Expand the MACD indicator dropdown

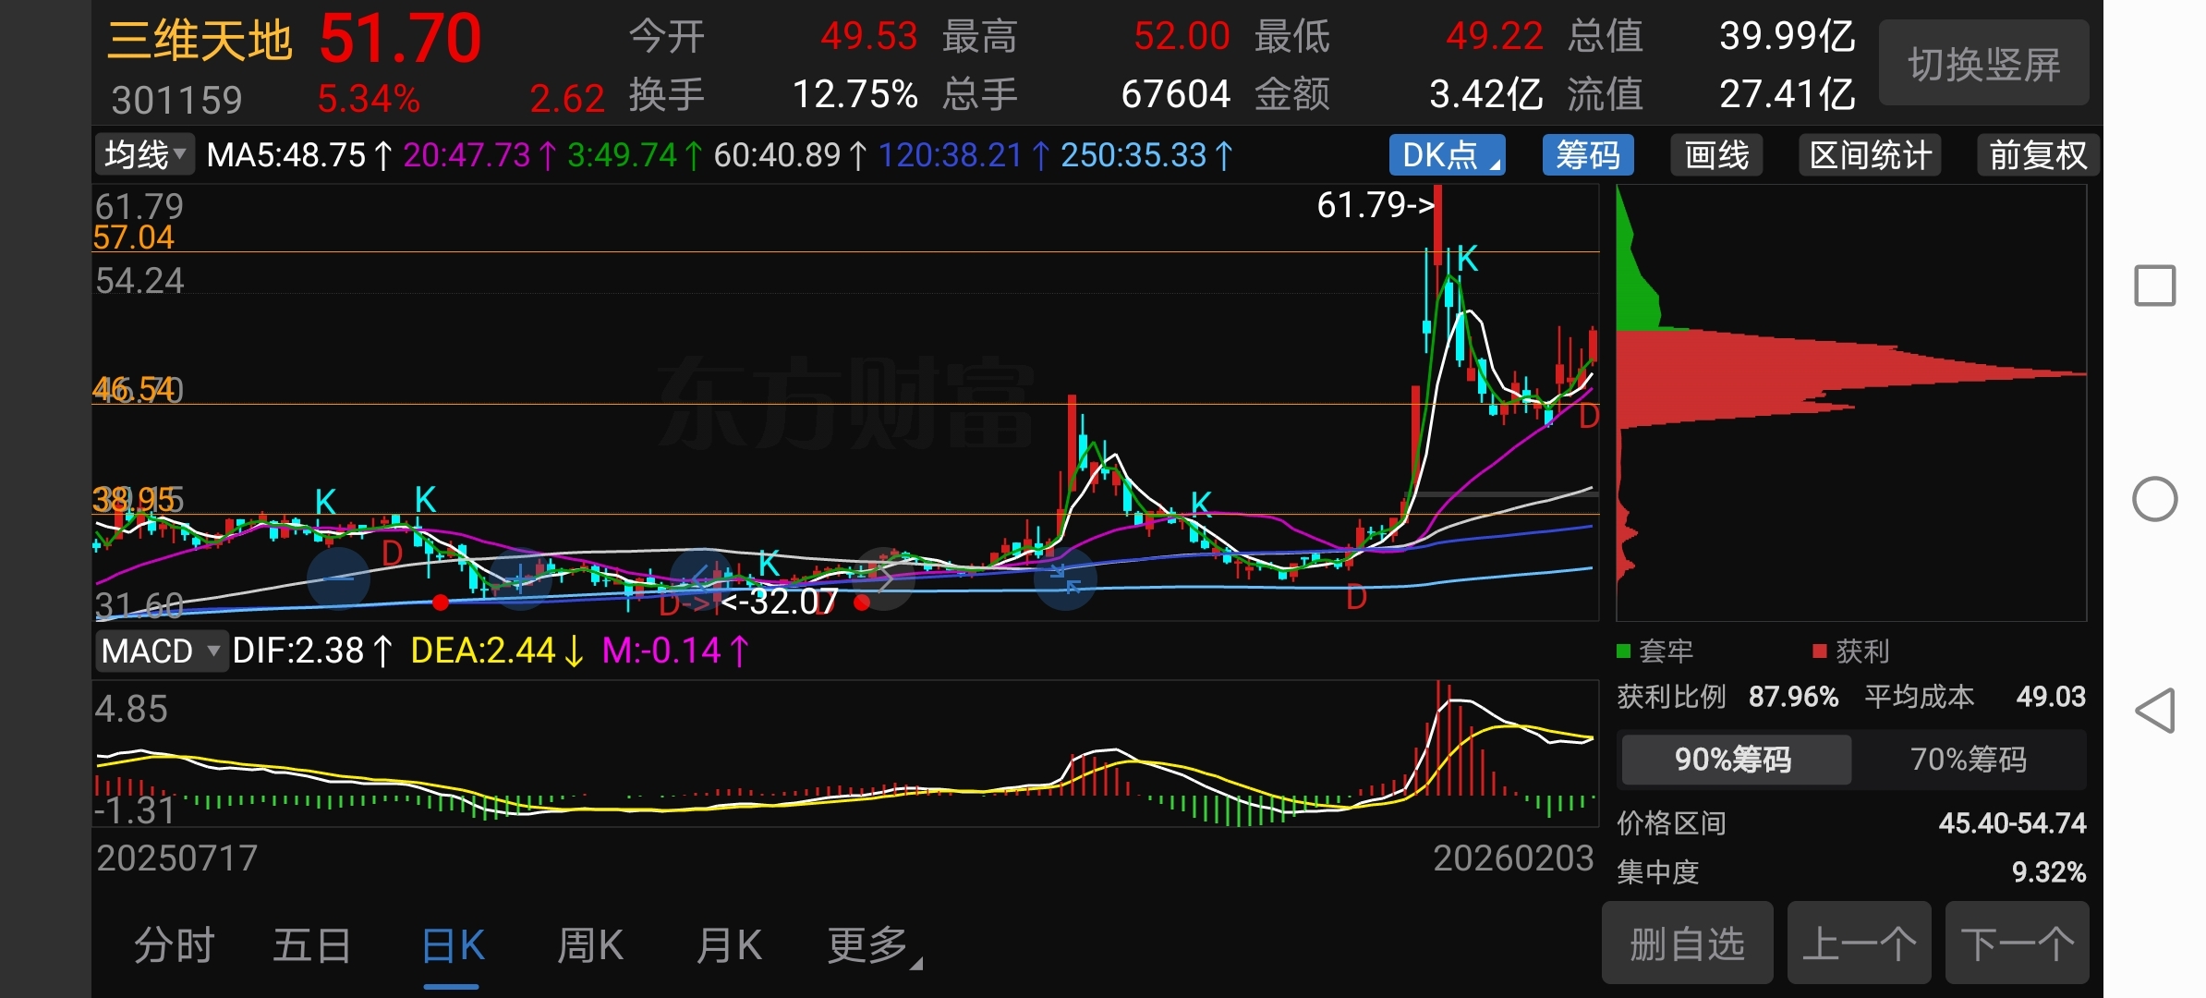pos(161,651)
